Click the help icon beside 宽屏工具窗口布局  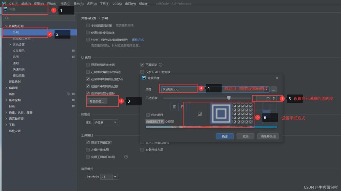point(126,157)
